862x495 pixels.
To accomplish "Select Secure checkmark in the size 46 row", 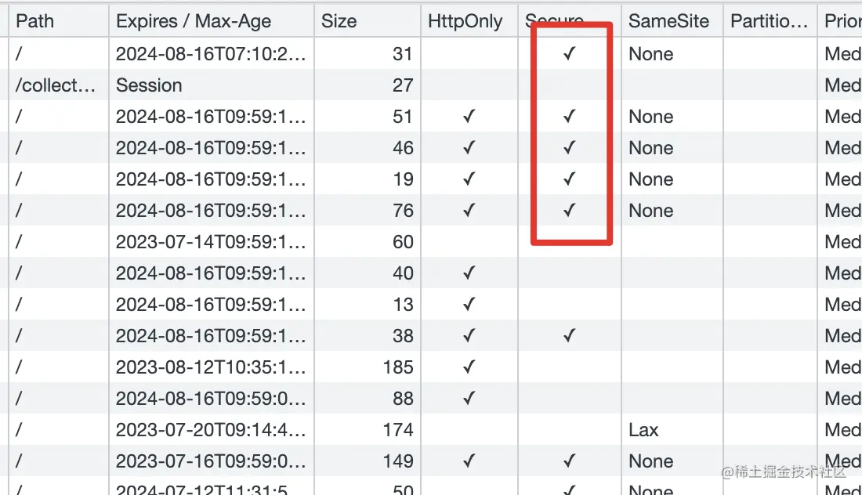I will 570,148.
